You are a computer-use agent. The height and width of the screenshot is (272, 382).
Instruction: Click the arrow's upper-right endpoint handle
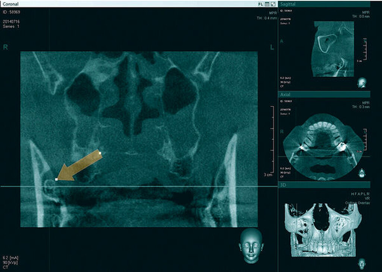tap(100, 152)
